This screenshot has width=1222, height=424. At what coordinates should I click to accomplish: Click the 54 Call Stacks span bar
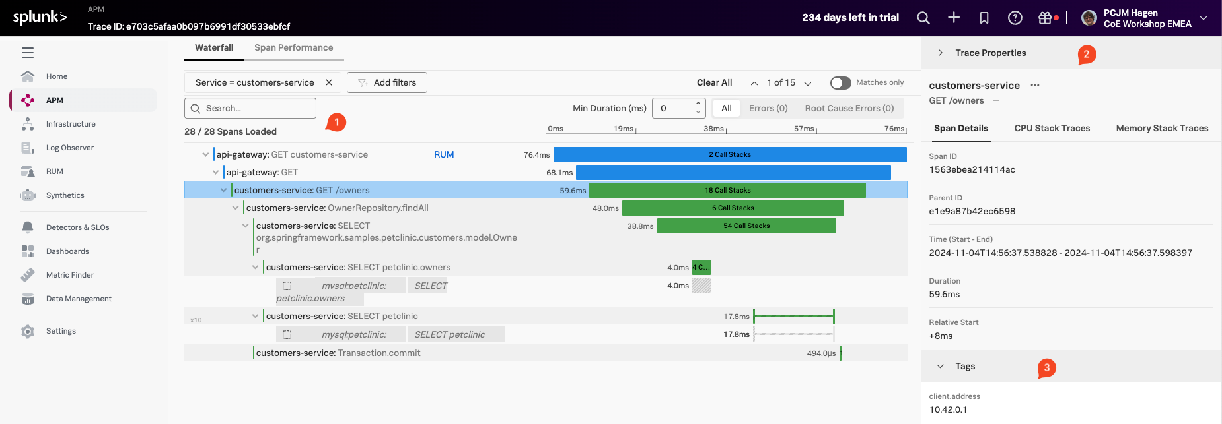click(x=746, y=226)
